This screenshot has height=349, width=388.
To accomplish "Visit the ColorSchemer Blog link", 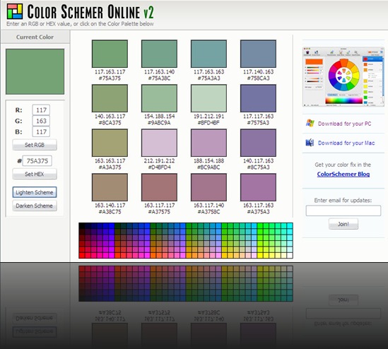I will click(x=343, y=174).
